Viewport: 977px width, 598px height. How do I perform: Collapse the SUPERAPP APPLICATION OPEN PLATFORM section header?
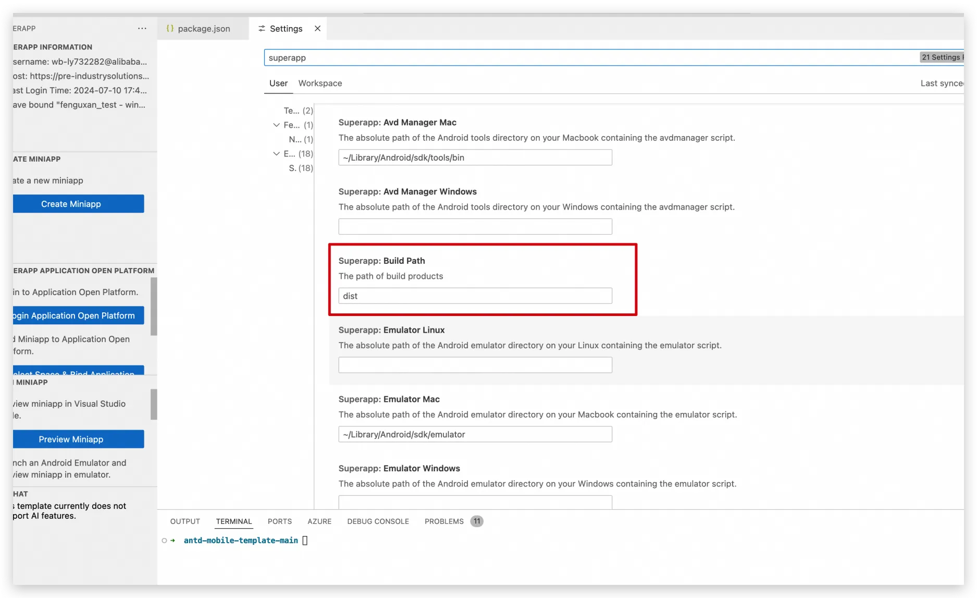(x=84, y=271)
